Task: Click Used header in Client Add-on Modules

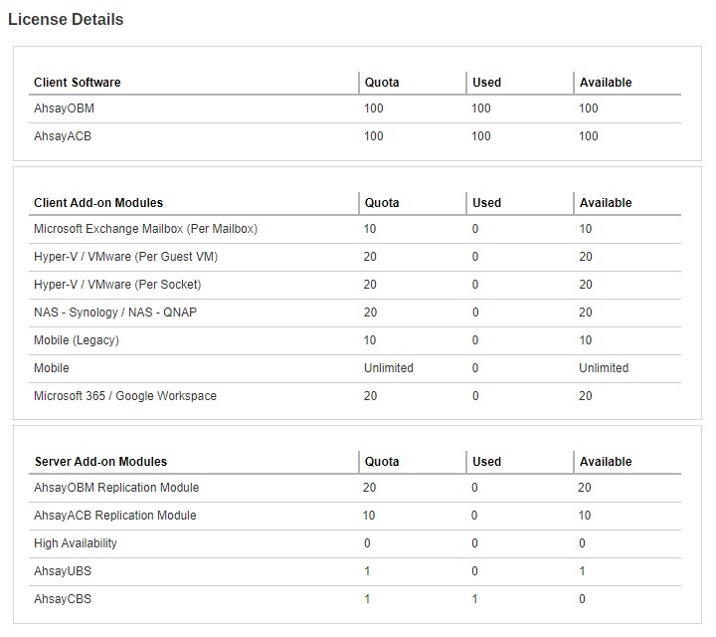Action: point(486,203)
